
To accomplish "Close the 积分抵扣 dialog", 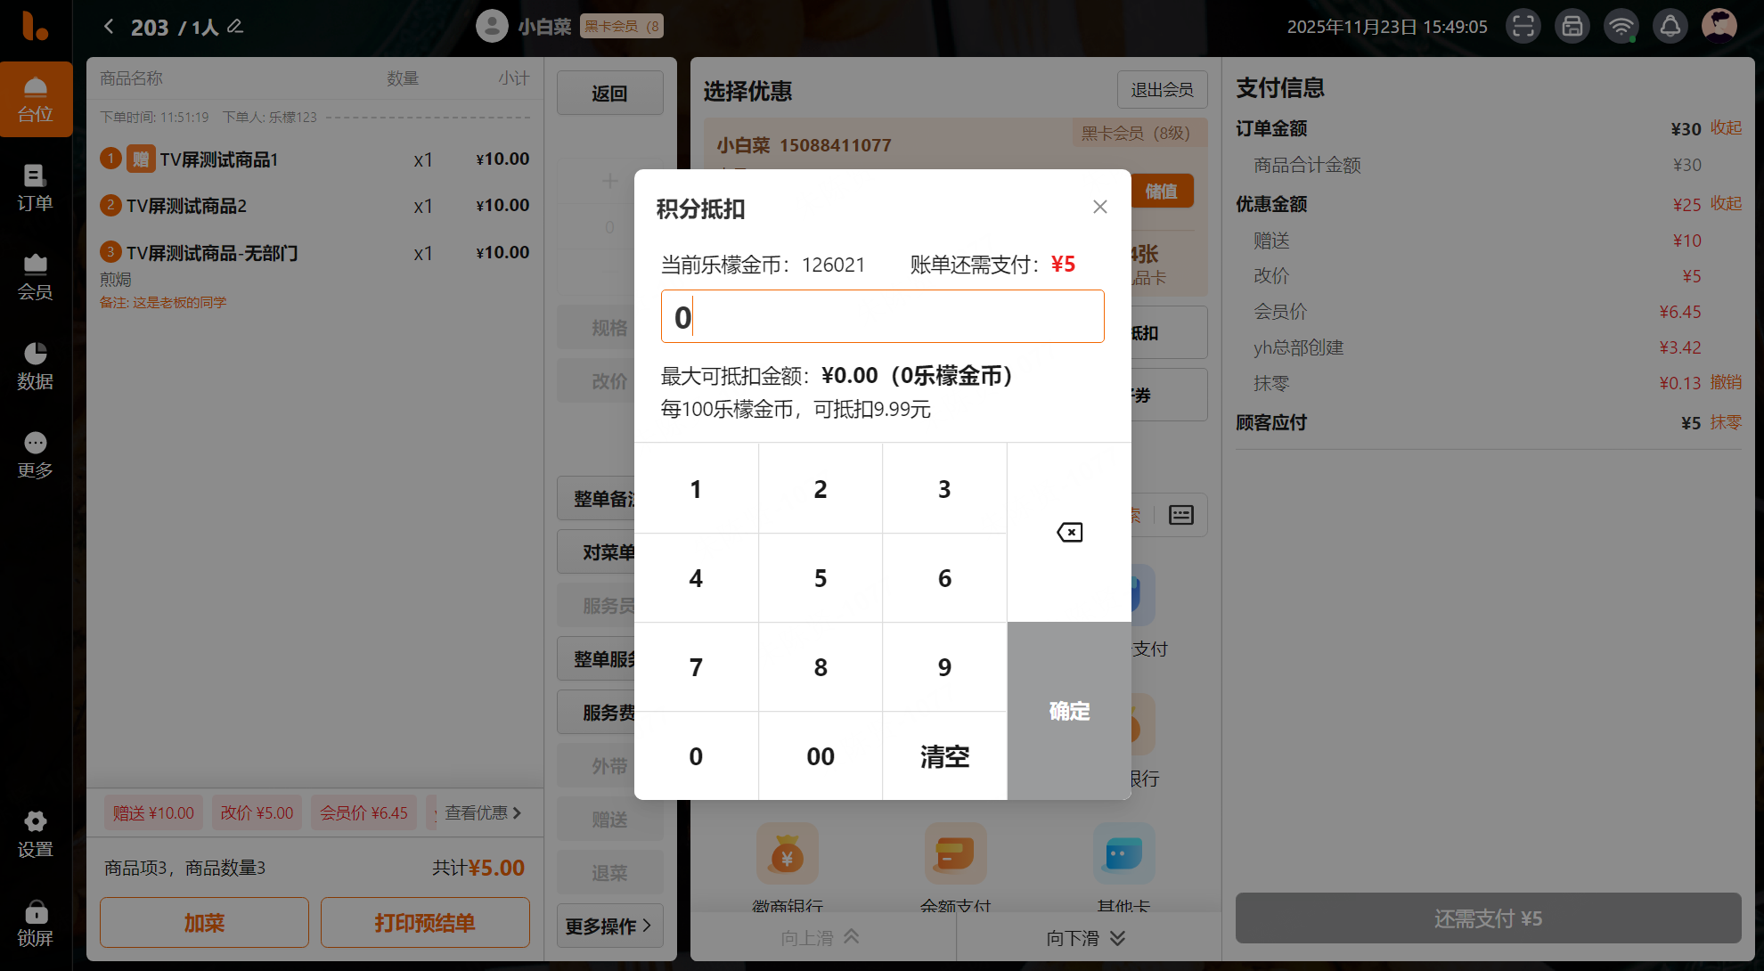I will 1099,207.
